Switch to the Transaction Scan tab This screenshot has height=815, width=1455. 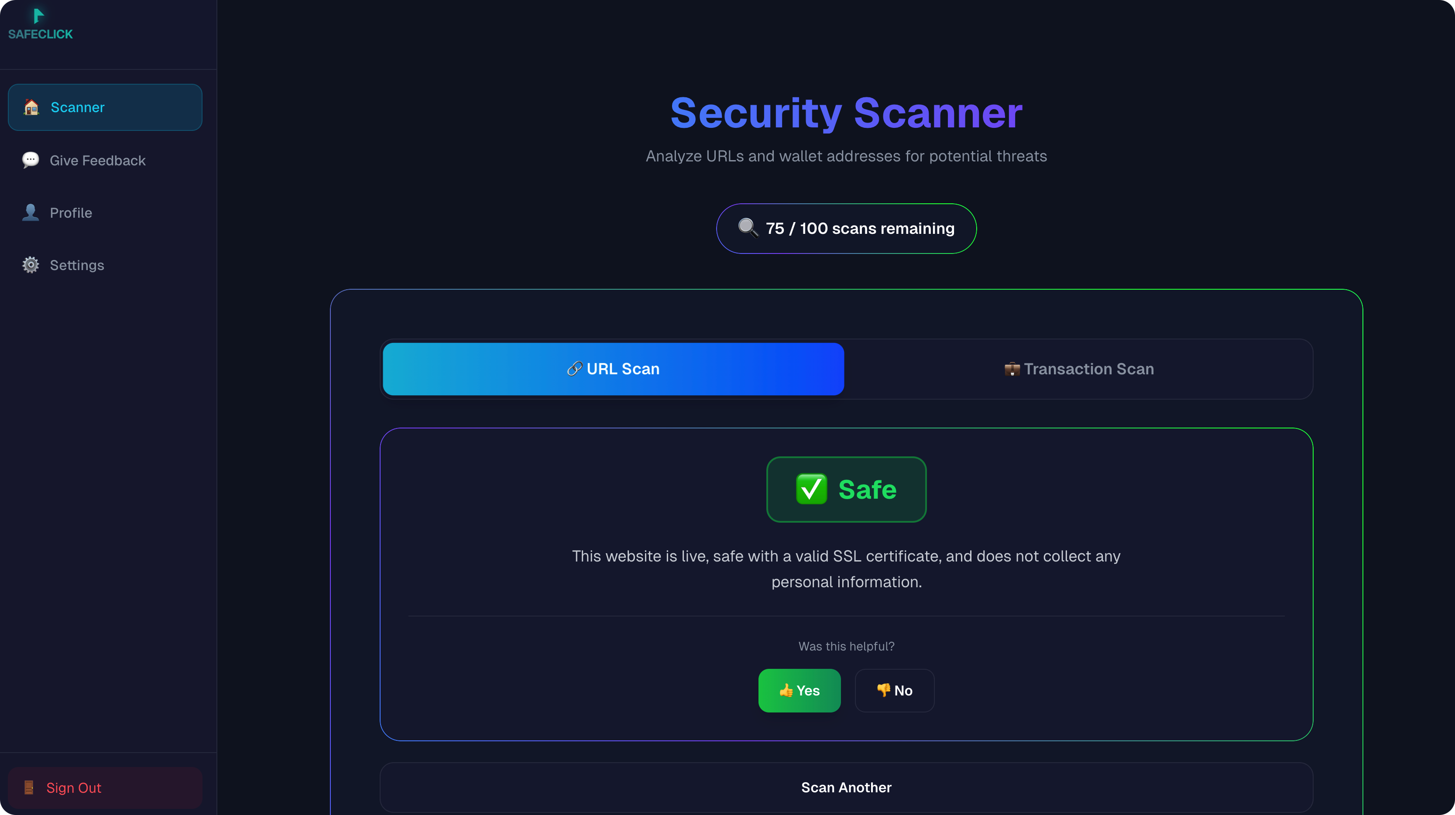[x=1079, y=368]
